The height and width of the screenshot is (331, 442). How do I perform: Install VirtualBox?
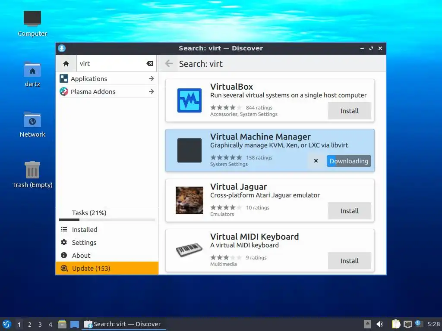click(x=349, y=111)
